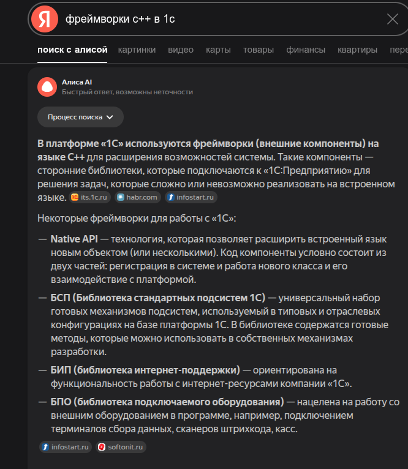The image size is (408, 469).
Task: Open the infostart.ru chip after first paragraph
Action: [x=191, y=197]
